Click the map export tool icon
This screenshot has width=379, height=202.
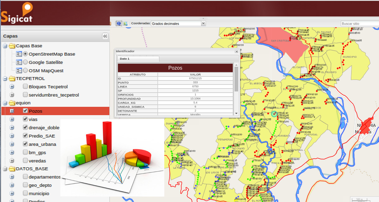125,23
